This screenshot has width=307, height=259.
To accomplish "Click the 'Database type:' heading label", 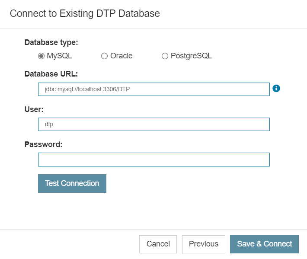I will 51,42.
